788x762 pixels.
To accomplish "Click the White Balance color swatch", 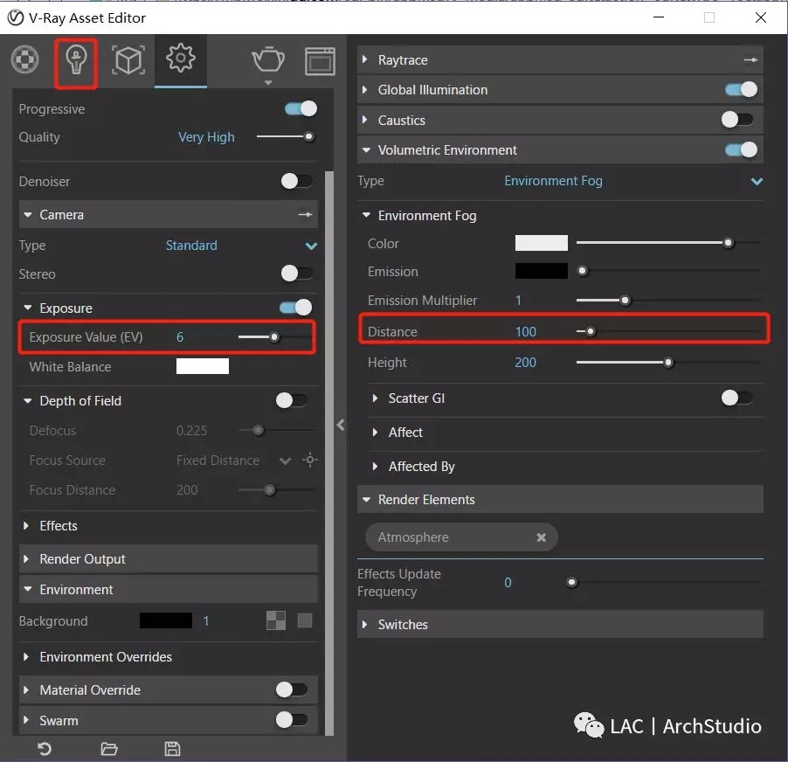I will point(203,366).
